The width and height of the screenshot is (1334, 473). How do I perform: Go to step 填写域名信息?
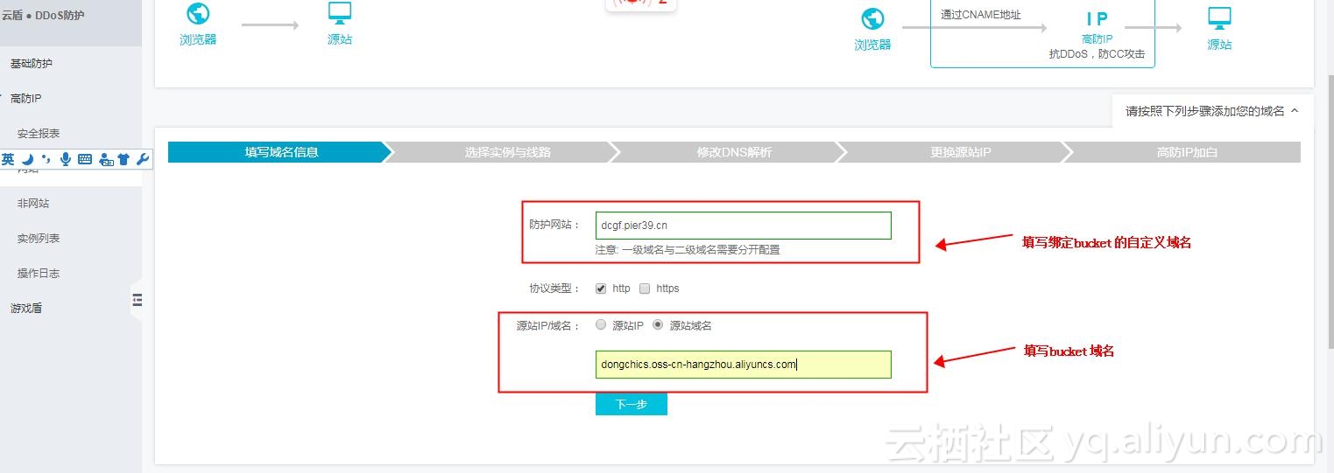(x=281, y=152)
